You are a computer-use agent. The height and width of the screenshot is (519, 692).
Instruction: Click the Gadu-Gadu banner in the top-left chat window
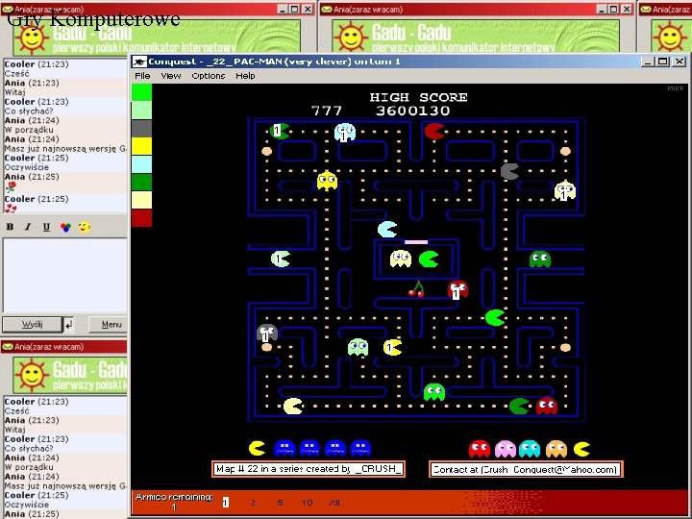[x=157, y=37]
